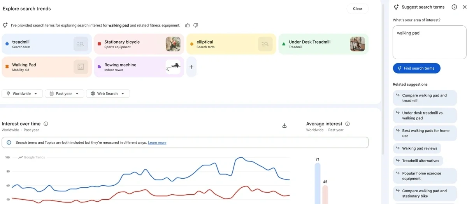Clear all explored search terms
Viewport: 467px width, 204px height.
coord(357,9)
